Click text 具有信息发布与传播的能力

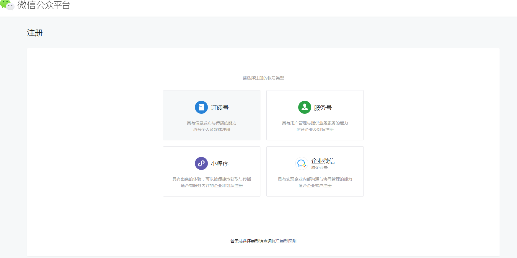click(x=212, y=123)
